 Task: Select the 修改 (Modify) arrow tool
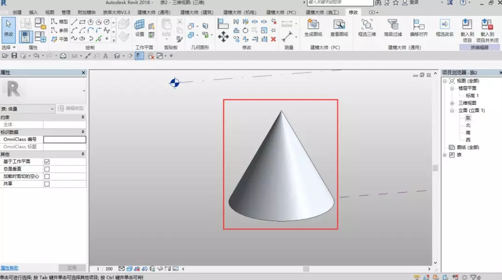tap(8, 27)
